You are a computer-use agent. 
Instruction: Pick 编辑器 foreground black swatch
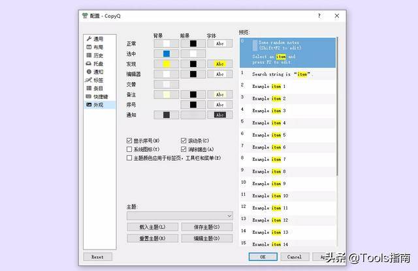pos(193,74)
